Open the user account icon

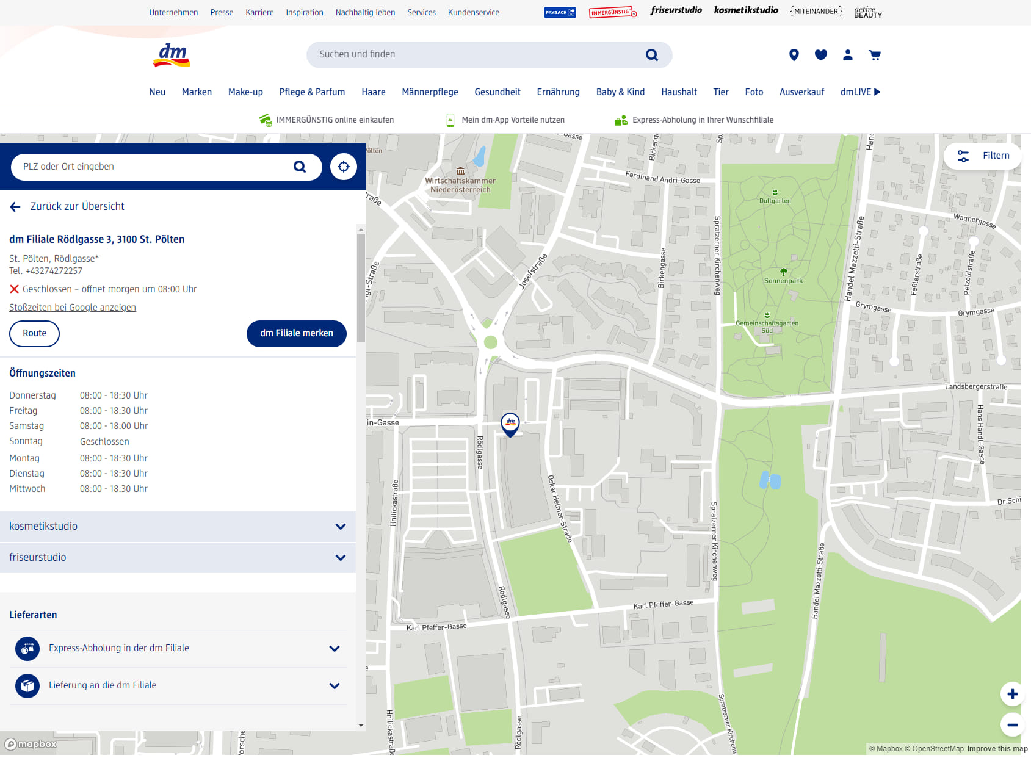pos(848,55)
